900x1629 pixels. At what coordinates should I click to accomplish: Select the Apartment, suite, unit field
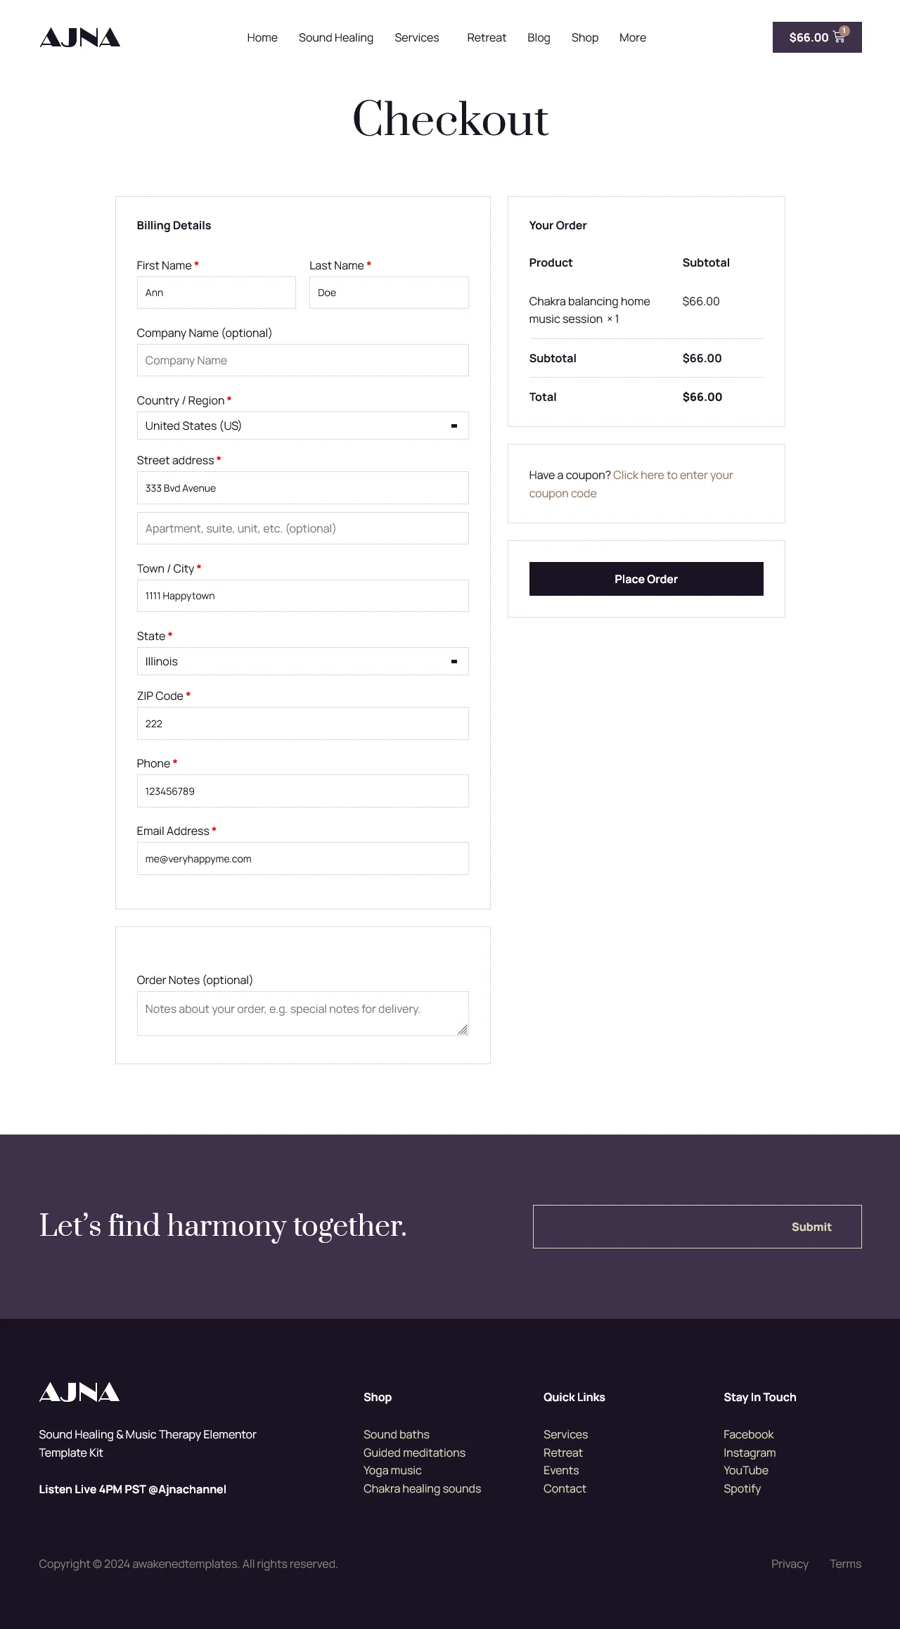tap(302, 528)
